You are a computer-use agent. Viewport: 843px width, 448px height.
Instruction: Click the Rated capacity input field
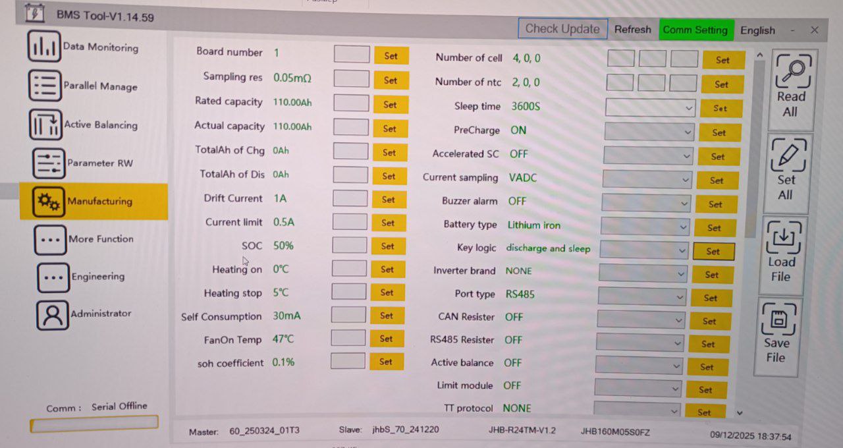point(351,103)
